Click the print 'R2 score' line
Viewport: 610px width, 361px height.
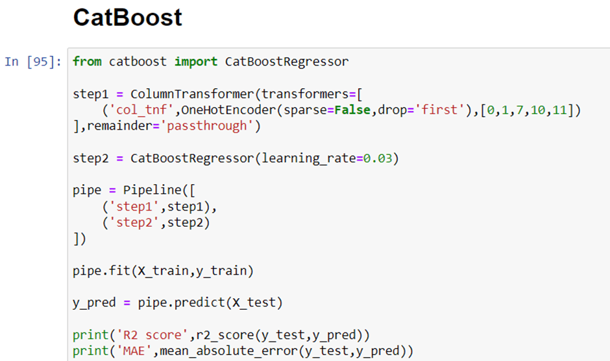point(221,334)
